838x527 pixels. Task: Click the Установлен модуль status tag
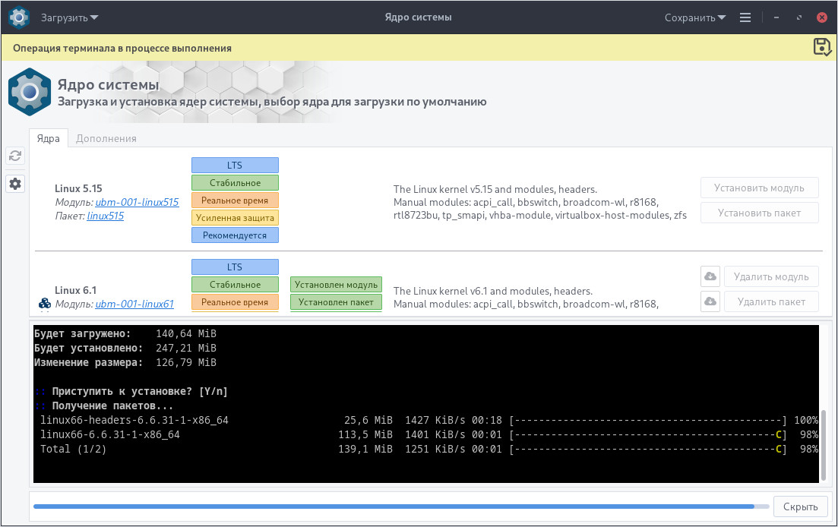coord(336,284)
